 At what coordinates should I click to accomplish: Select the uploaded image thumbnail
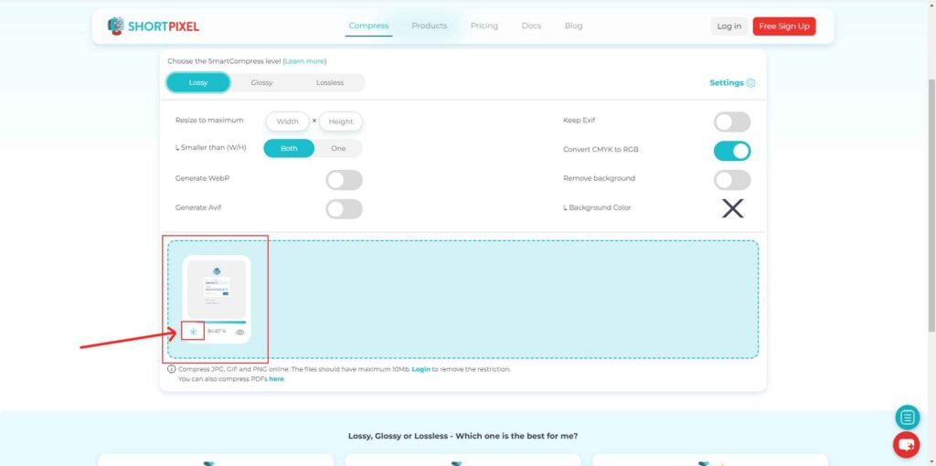pos(217,289)
